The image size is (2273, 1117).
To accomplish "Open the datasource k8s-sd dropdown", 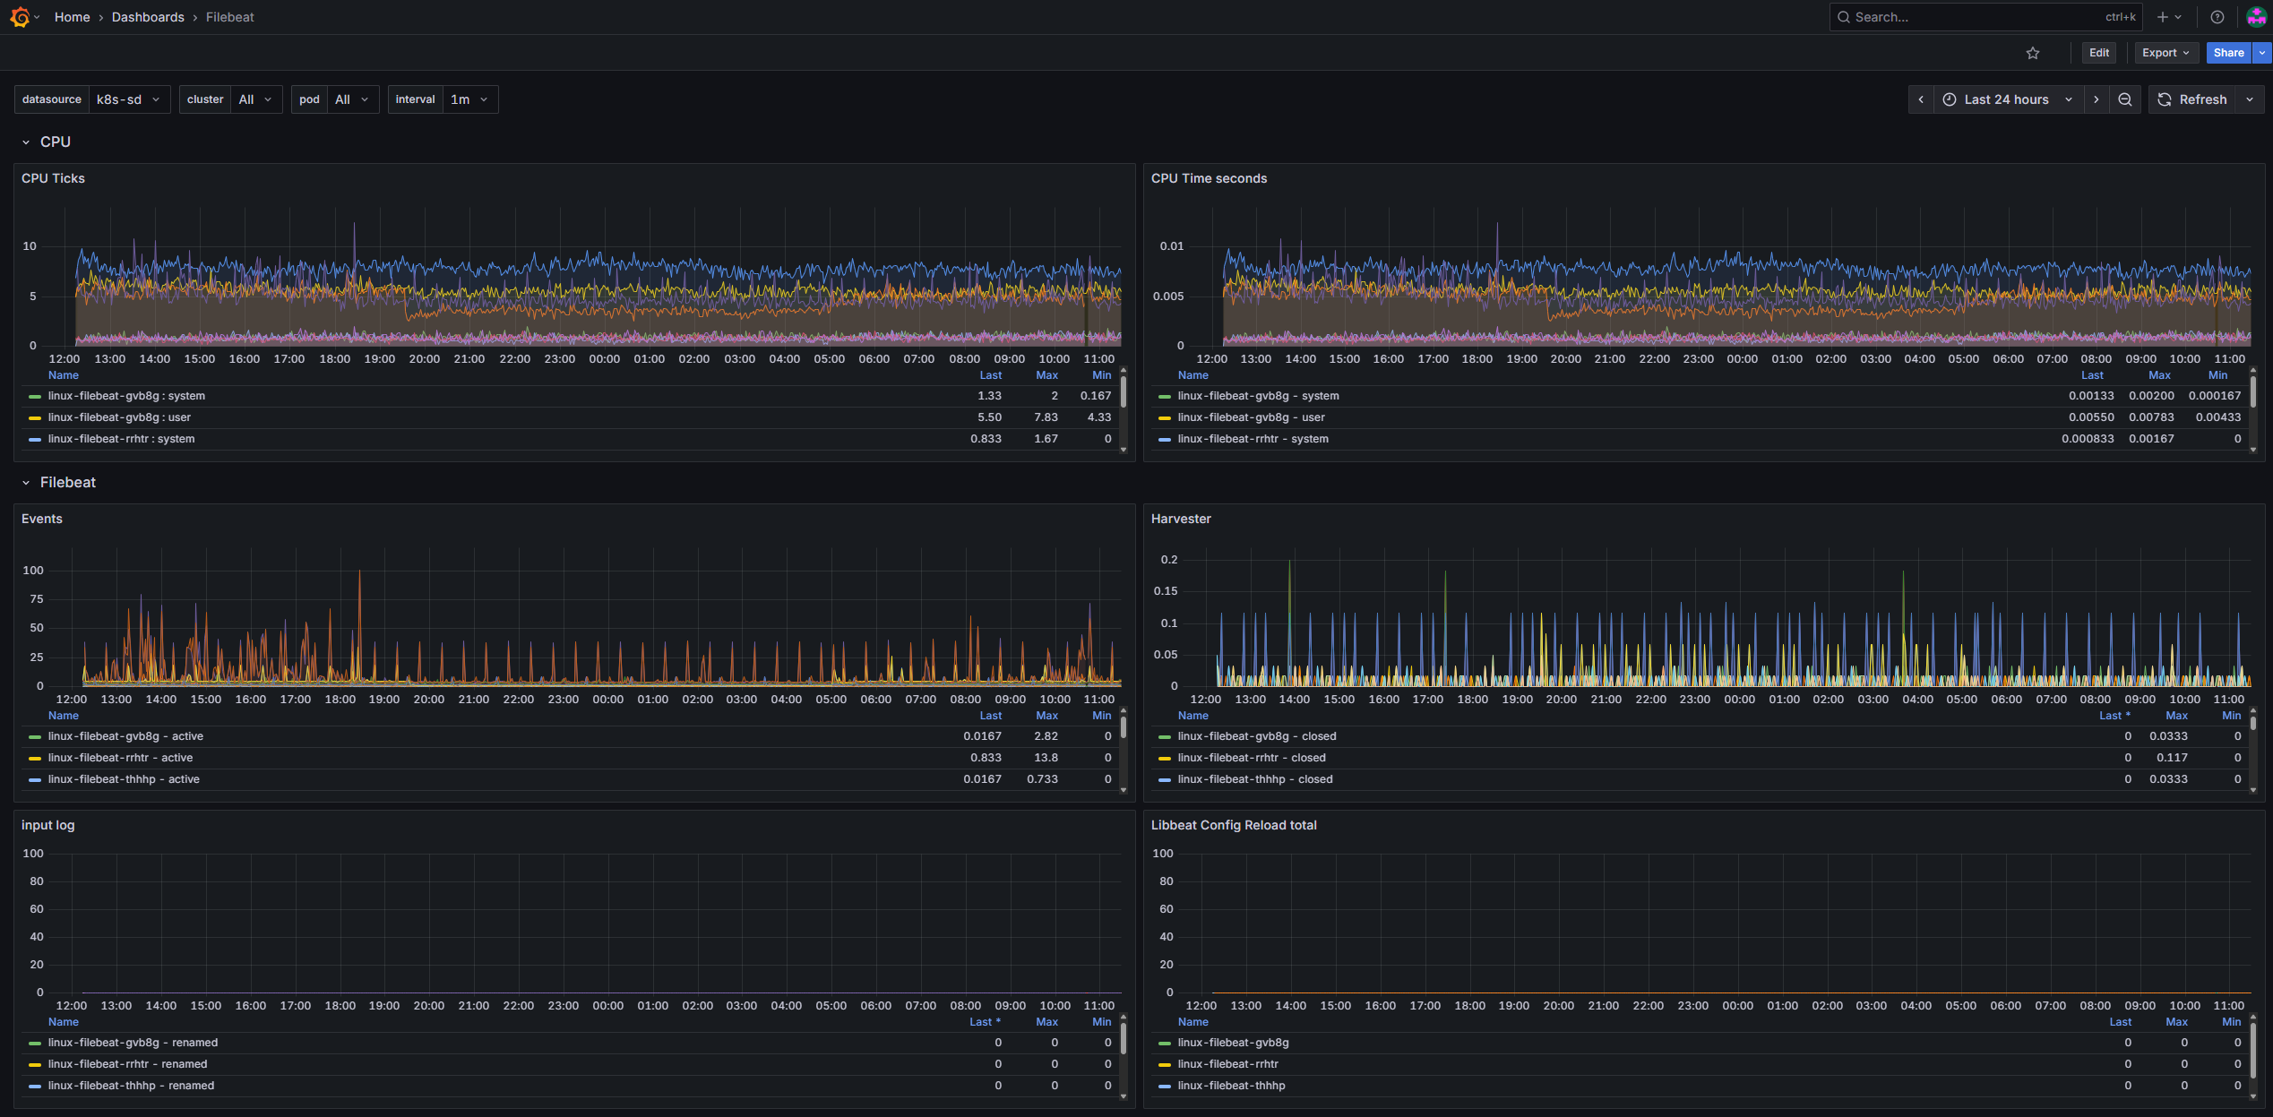I will click(x=129, y=99).
